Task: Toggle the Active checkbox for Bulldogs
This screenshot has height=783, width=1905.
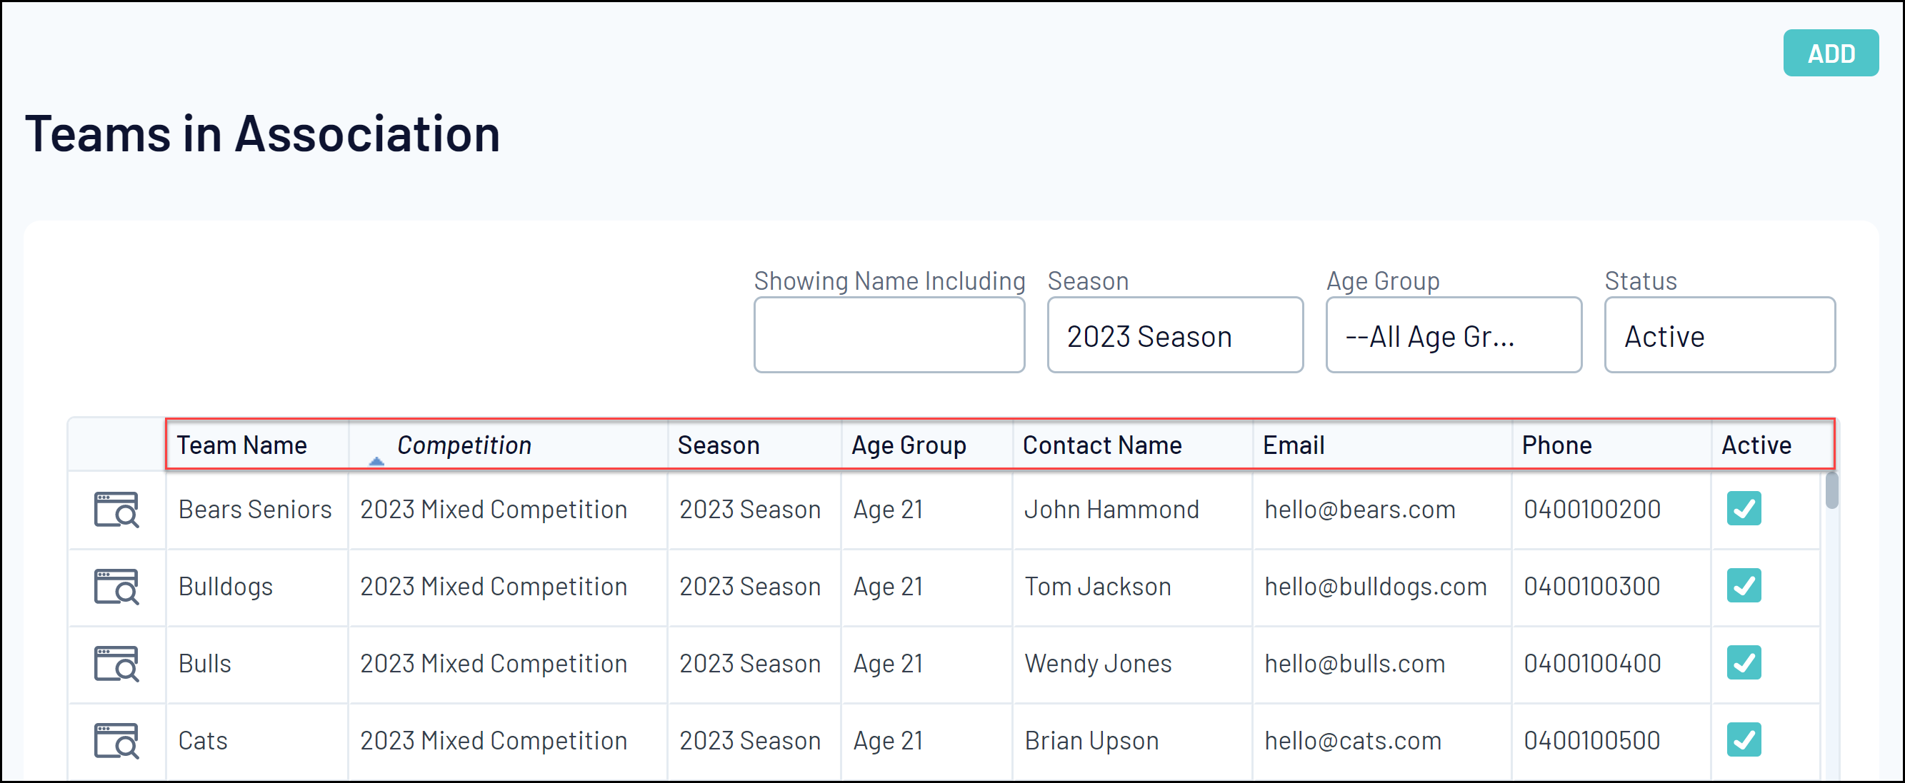Action: coord(1743,586)
